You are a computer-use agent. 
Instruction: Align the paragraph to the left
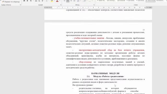point(64,1)
